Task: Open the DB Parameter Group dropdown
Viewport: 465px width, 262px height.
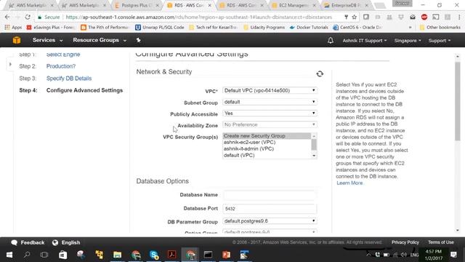Action: point(270,221)
